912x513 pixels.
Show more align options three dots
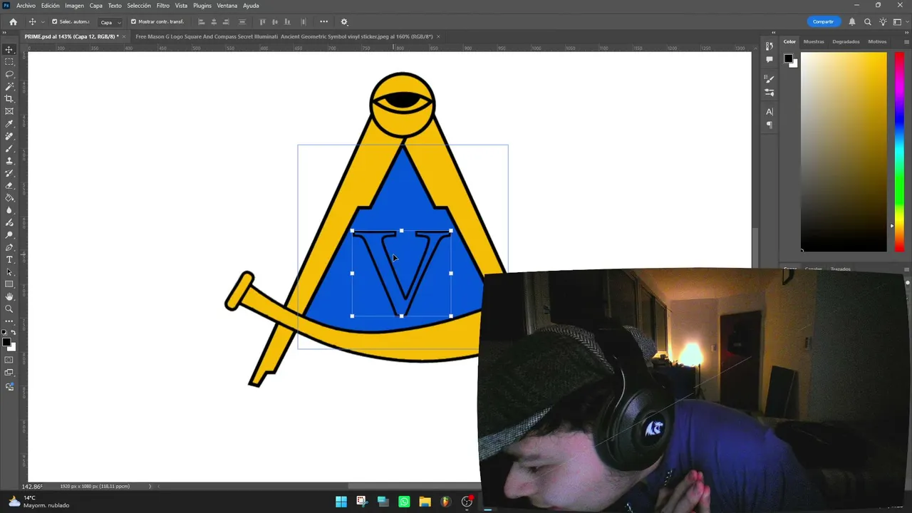pos(323,22)
